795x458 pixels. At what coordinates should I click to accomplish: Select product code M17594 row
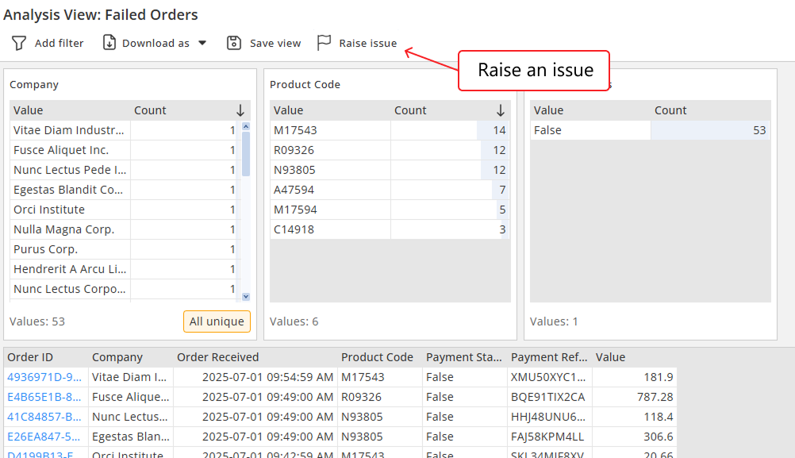[390, 210]
